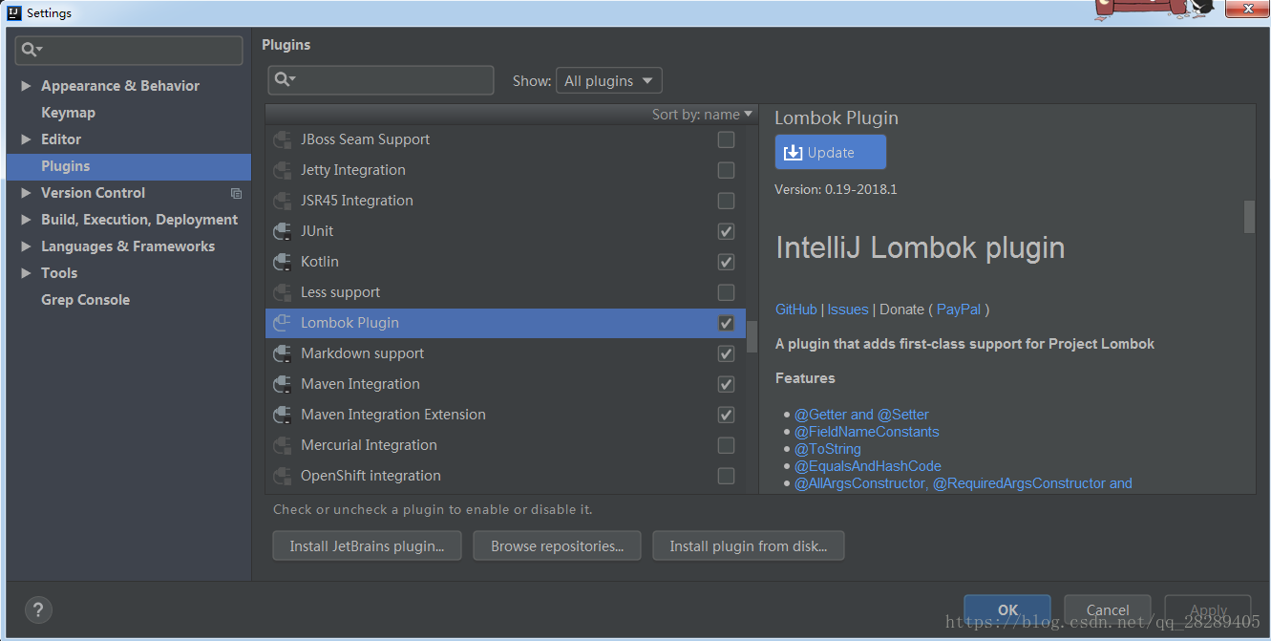1271x641 pixels.
Task: Enable the JSR45 Integration checkbox
Action: coord(726,201)
